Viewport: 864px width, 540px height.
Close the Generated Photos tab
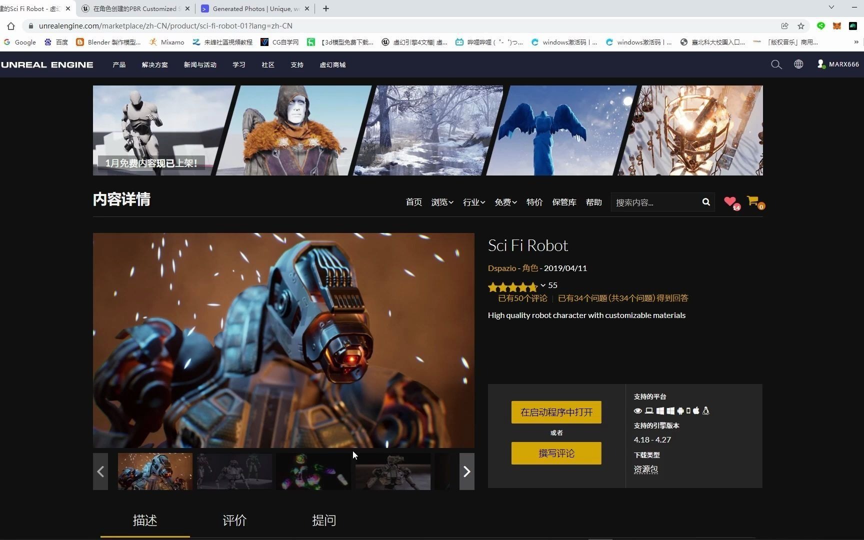coord(307,8)
